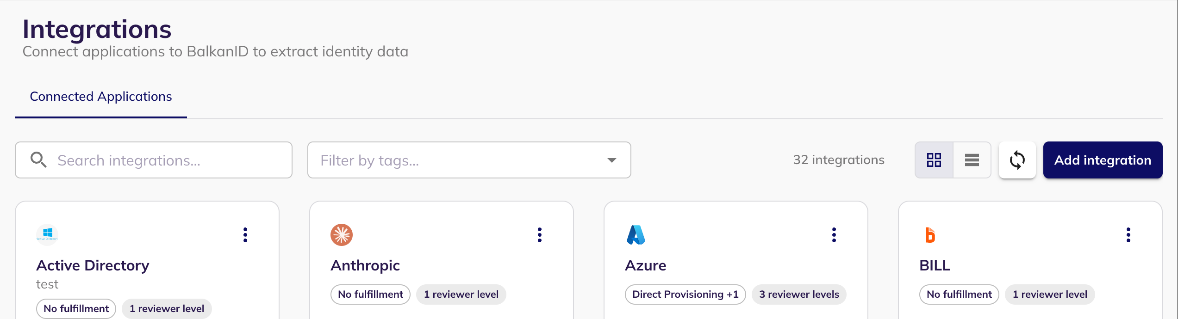
Task: Click the Anthropic logo icon
Action: [x=342, y=235]
